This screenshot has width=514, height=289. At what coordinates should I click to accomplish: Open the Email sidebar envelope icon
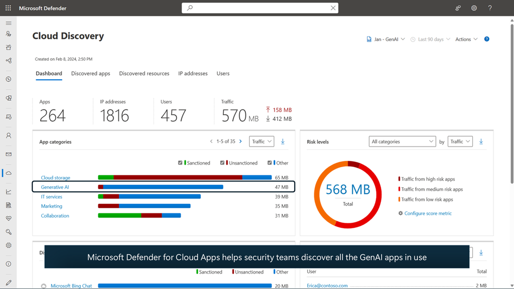[9, 154]
